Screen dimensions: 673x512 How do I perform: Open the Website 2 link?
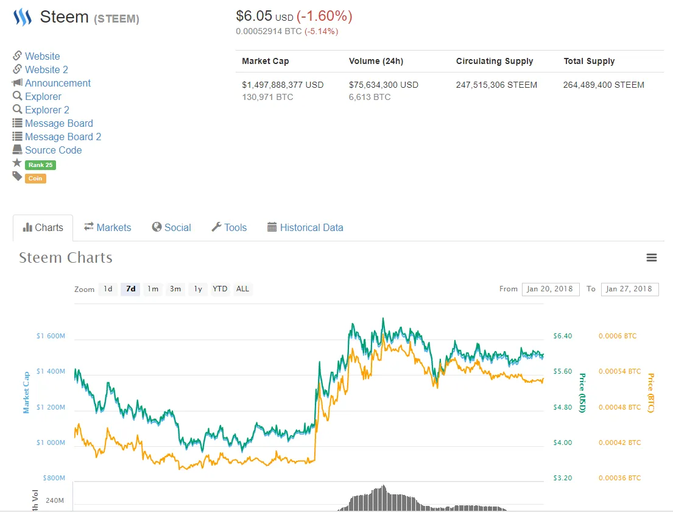(x=46, y=69)
